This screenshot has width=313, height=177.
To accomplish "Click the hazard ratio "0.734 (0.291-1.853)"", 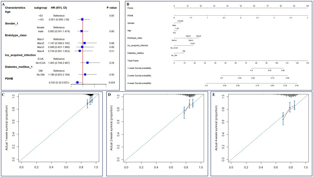I will click(x=59, y=51).
